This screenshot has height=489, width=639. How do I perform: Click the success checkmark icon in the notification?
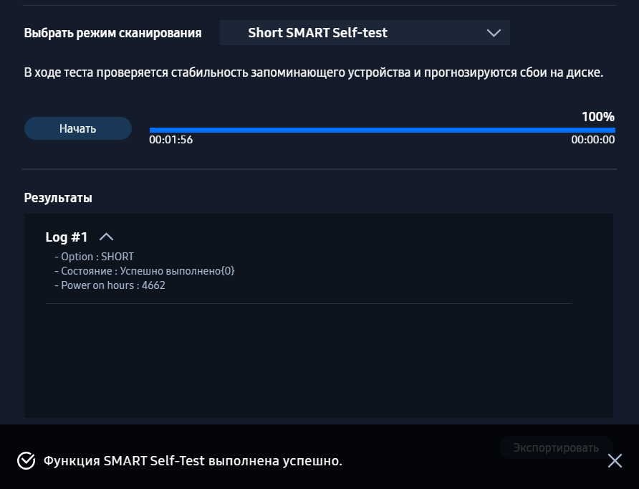[26, 460]
